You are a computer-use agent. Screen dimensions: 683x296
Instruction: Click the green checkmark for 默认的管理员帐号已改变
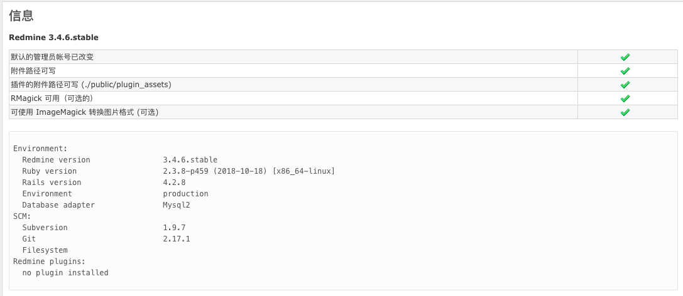pos(625,57)
